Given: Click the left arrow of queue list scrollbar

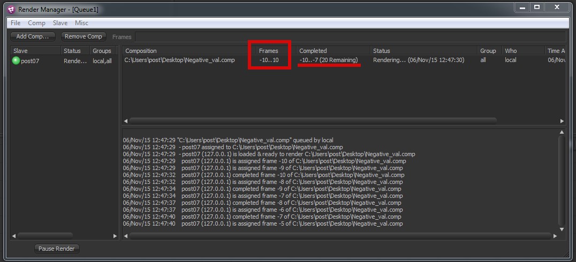Looking at the screenshot, I should [126, 121].
